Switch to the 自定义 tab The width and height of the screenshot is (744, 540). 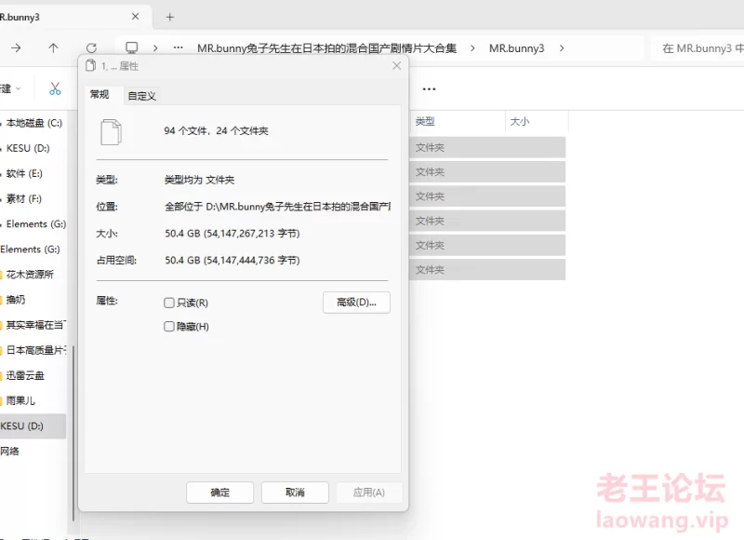142,96
